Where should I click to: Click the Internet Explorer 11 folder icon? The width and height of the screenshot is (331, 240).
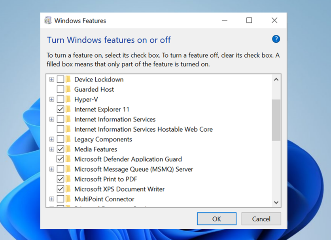(x=68, y=109)
